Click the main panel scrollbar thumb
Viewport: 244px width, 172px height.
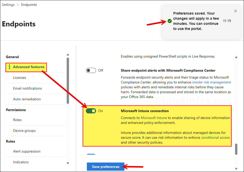pos(236,149)
